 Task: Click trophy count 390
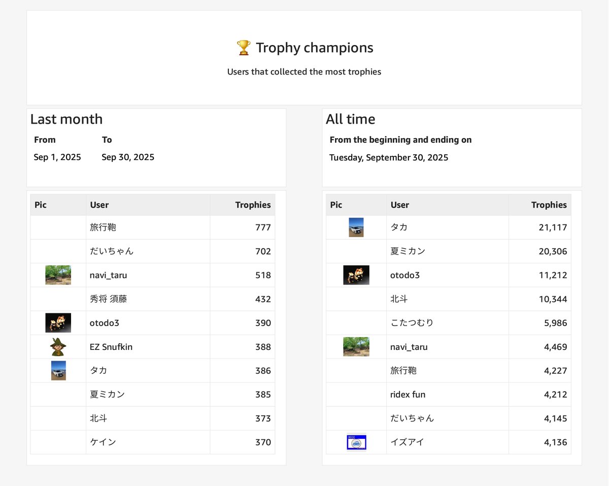[263, 323]
